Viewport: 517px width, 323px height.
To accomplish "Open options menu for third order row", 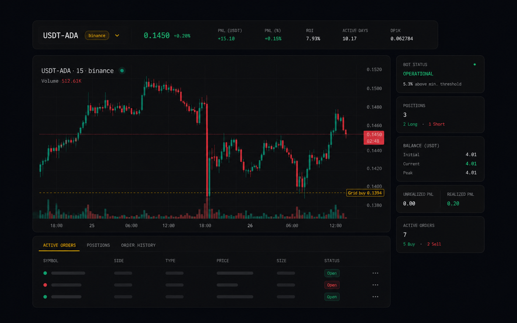I will 375,297.
